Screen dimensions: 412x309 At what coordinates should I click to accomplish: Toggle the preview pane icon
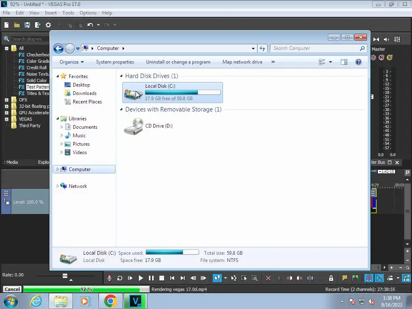pyautogui.click(x=344, y=62)
